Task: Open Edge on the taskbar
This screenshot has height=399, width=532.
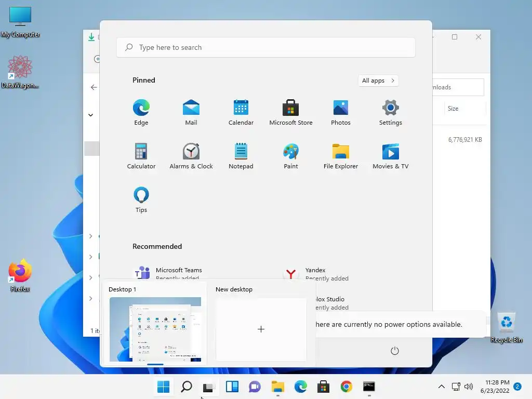Action: coord(301,387)
